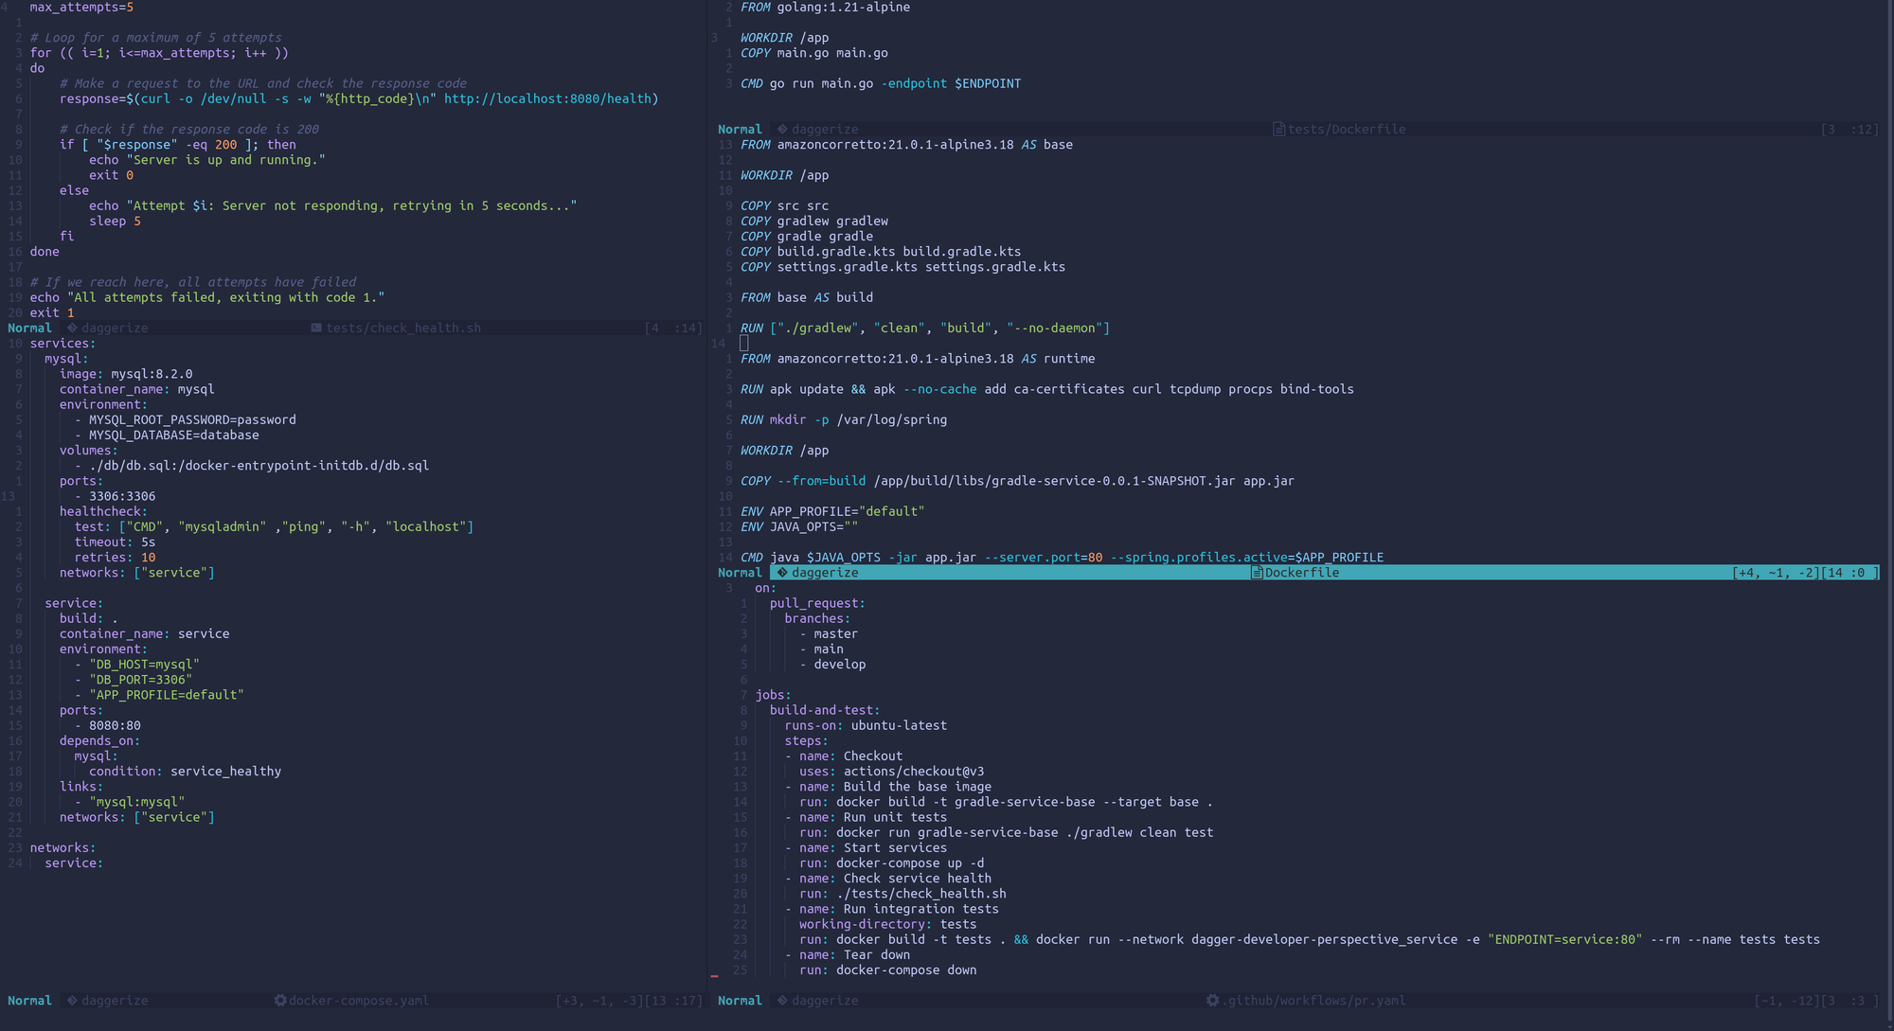Click the gear icon next to .github/workflows/pr.yaml
Viewport: 1894px width, 1031px height.
point(1211,1000)
